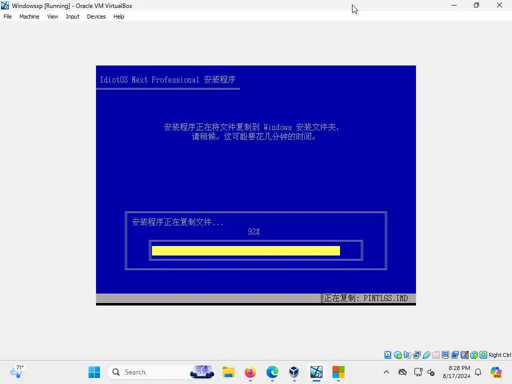Viewport: 512px width, 384px height.
Task: Click the OneDrive cloud tray icon
Action: [x=402, y=372]
